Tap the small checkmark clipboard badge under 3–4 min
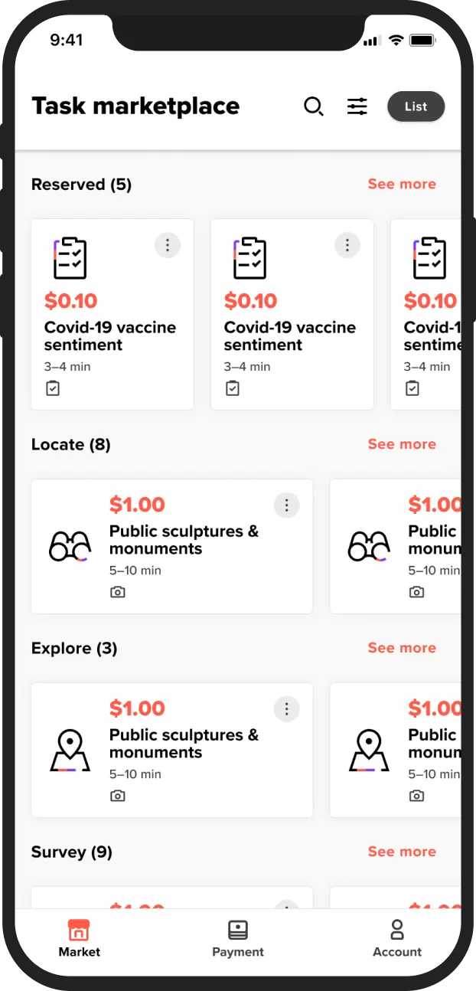Image resolution: width=476 pixels, height=991 pixels. pyautogui.click(x=53, y=388)
